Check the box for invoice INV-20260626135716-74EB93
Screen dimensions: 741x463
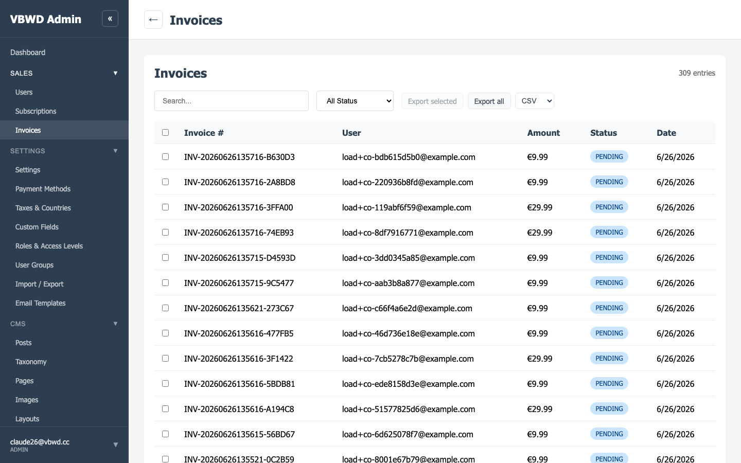[x=165, y=232]
